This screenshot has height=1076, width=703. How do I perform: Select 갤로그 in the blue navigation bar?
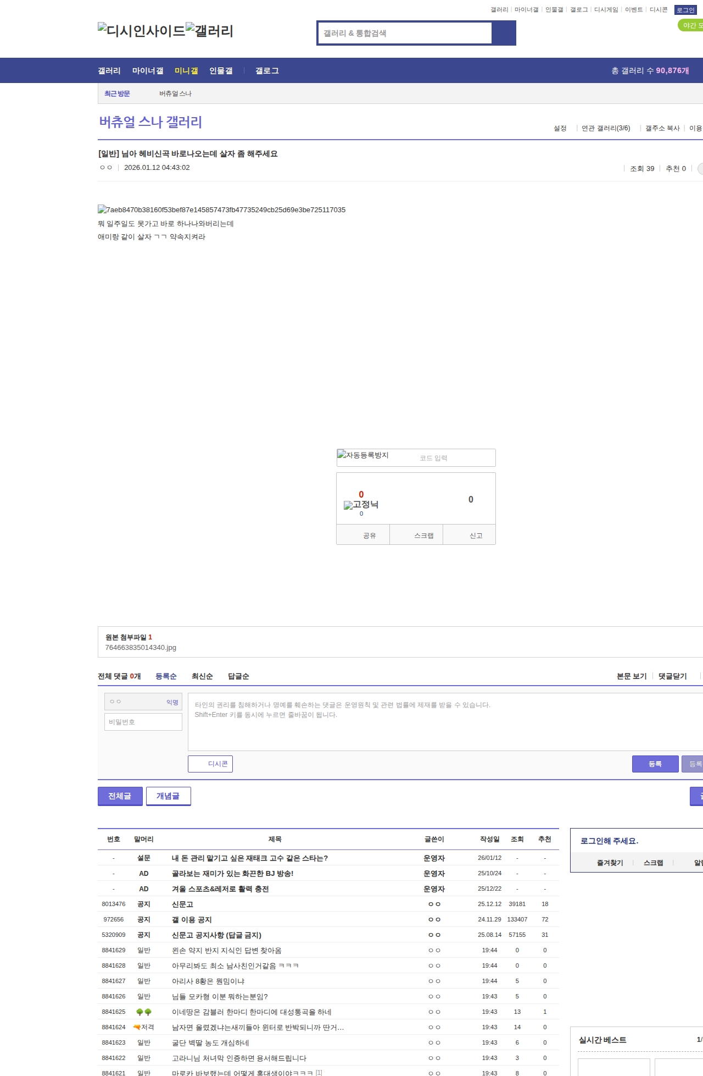coord(267,70)
